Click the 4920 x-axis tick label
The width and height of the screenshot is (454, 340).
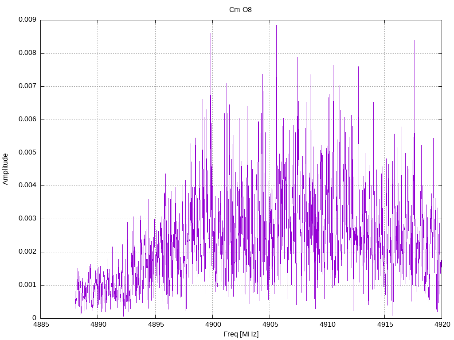pos(442,325)
